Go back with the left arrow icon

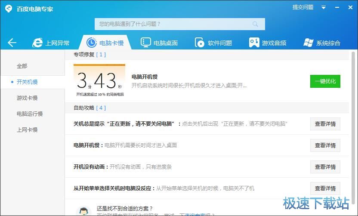pos(12,43)
